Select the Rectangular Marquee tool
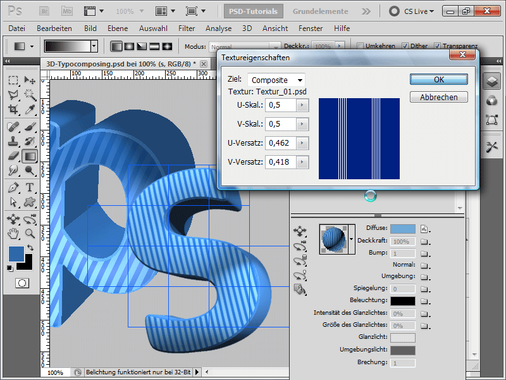506x380 pixels. (13, 80)
